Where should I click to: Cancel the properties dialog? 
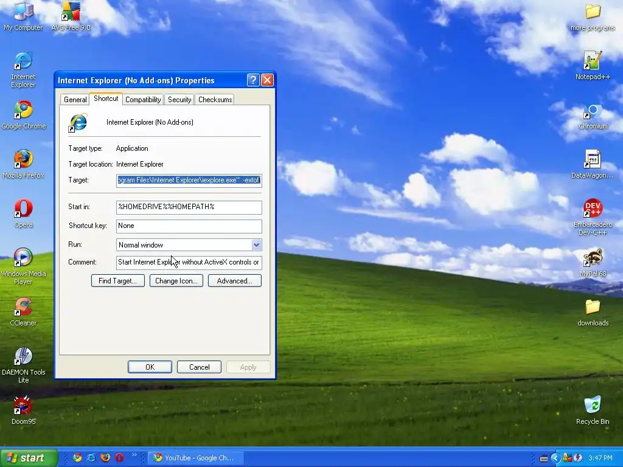tap(199, 367)
